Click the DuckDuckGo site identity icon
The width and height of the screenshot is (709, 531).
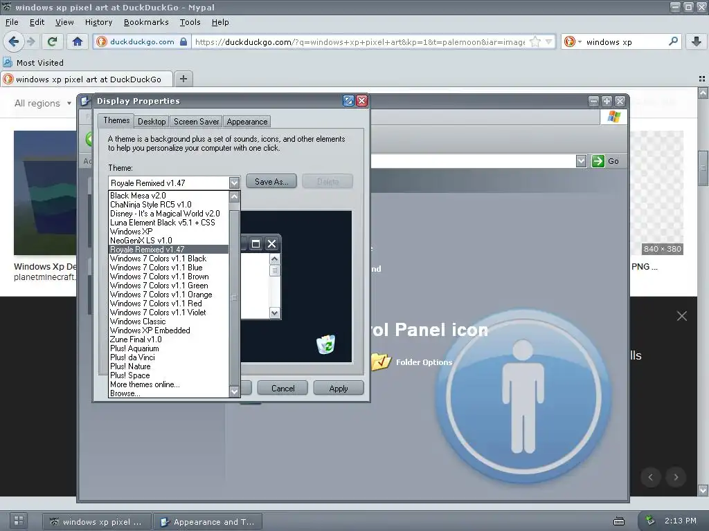pos(102,41)
